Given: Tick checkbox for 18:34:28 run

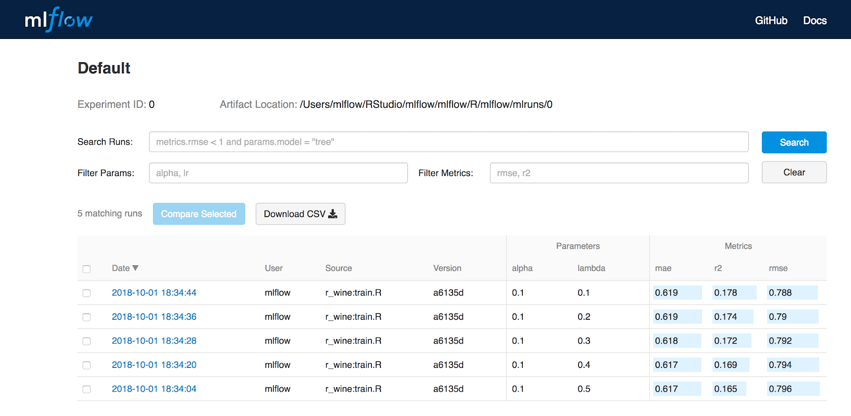Looking at the screenshot, I should 87,341.
